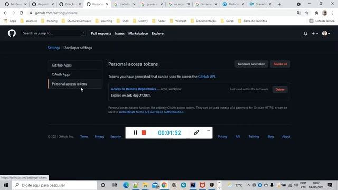Select GitHub Apps in the sidebar
The image size is (338, 190).
[x=75, y=65]
